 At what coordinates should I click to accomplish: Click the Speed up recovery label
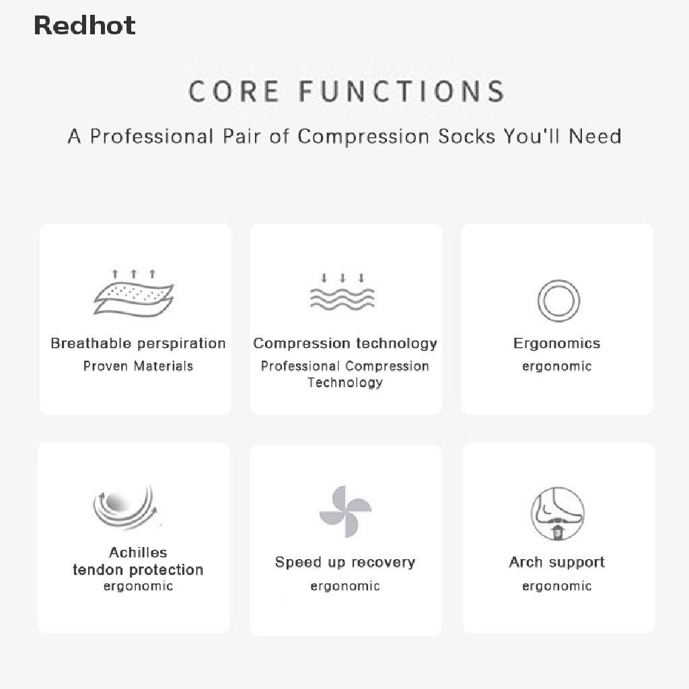(x=345, y=562)
